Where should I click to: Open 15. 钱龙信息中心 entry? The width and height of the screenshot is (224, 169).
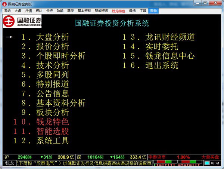pyautogui.click(x=159, y=56)
